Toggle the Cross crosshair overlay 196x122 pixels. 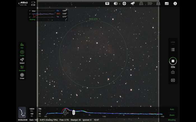[x=22, y=76]
